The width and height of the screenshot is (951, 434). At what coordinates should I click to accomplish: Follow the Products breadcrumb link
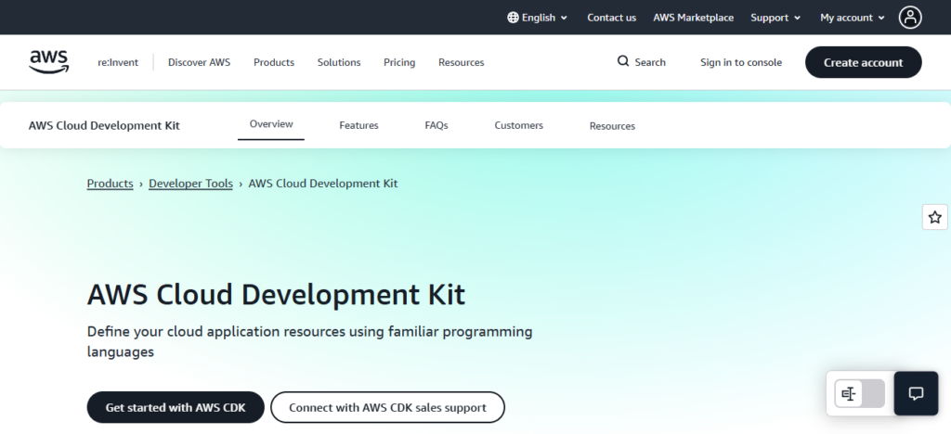pos(110,184)
